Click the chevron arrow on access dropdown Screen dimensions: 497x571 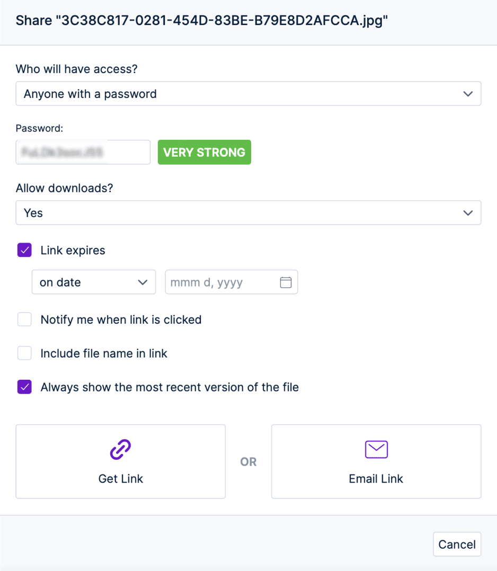(x=468, y=94)
